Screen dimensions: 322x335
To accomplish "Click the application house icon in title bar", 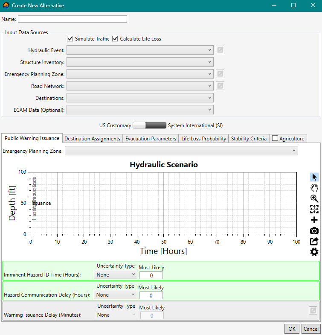I will coord(6,5).
